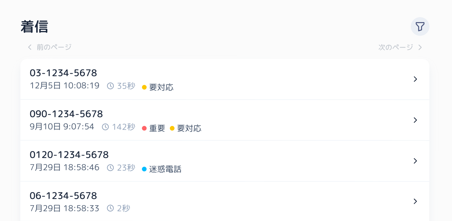Image resolution: width=452 pixels, height=221 pixels.
Task: Expand details for call from 03-1234-5678
Action: (415, 79)
